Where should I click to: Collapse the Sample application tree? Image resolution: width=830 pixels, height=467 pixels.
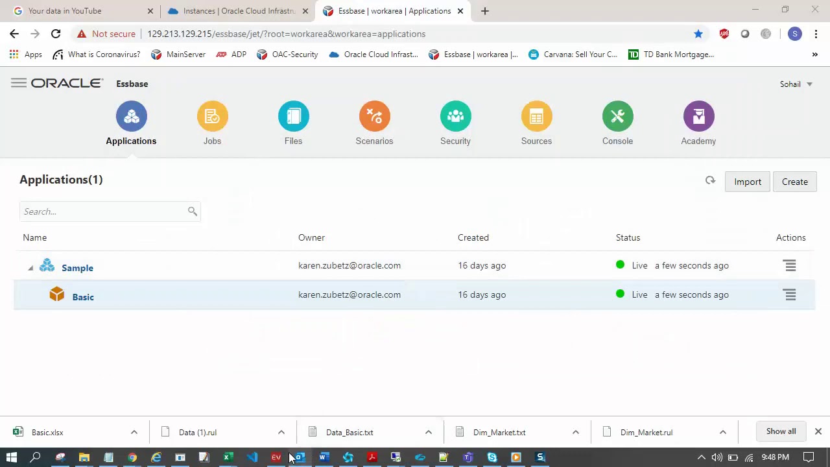click(30, 268)
